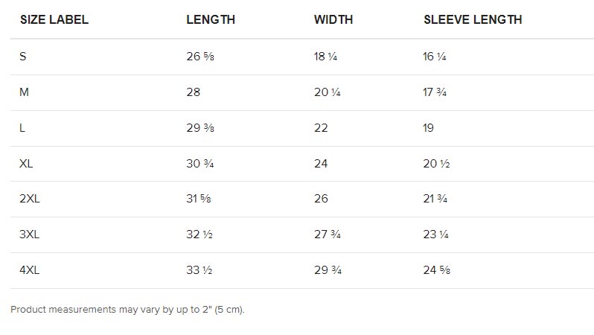Click the width value 24 for XL
This screenshot has width=594, height=335.
tap(321, 164)
